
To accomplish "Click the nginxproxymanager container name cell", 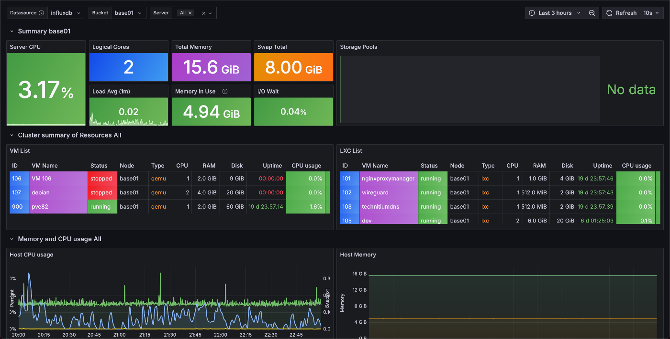I will pyautogui.click(x=388, y=179).
